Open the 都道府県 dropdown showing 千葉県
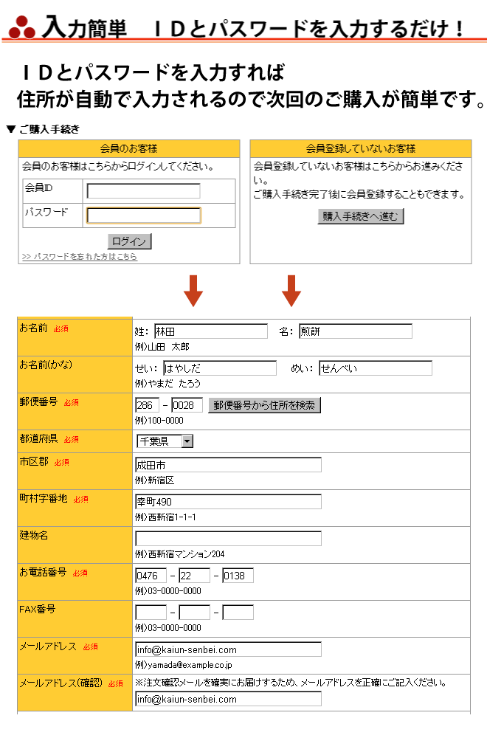This screenshot has width=487, height=738. (x=165, y=441)
